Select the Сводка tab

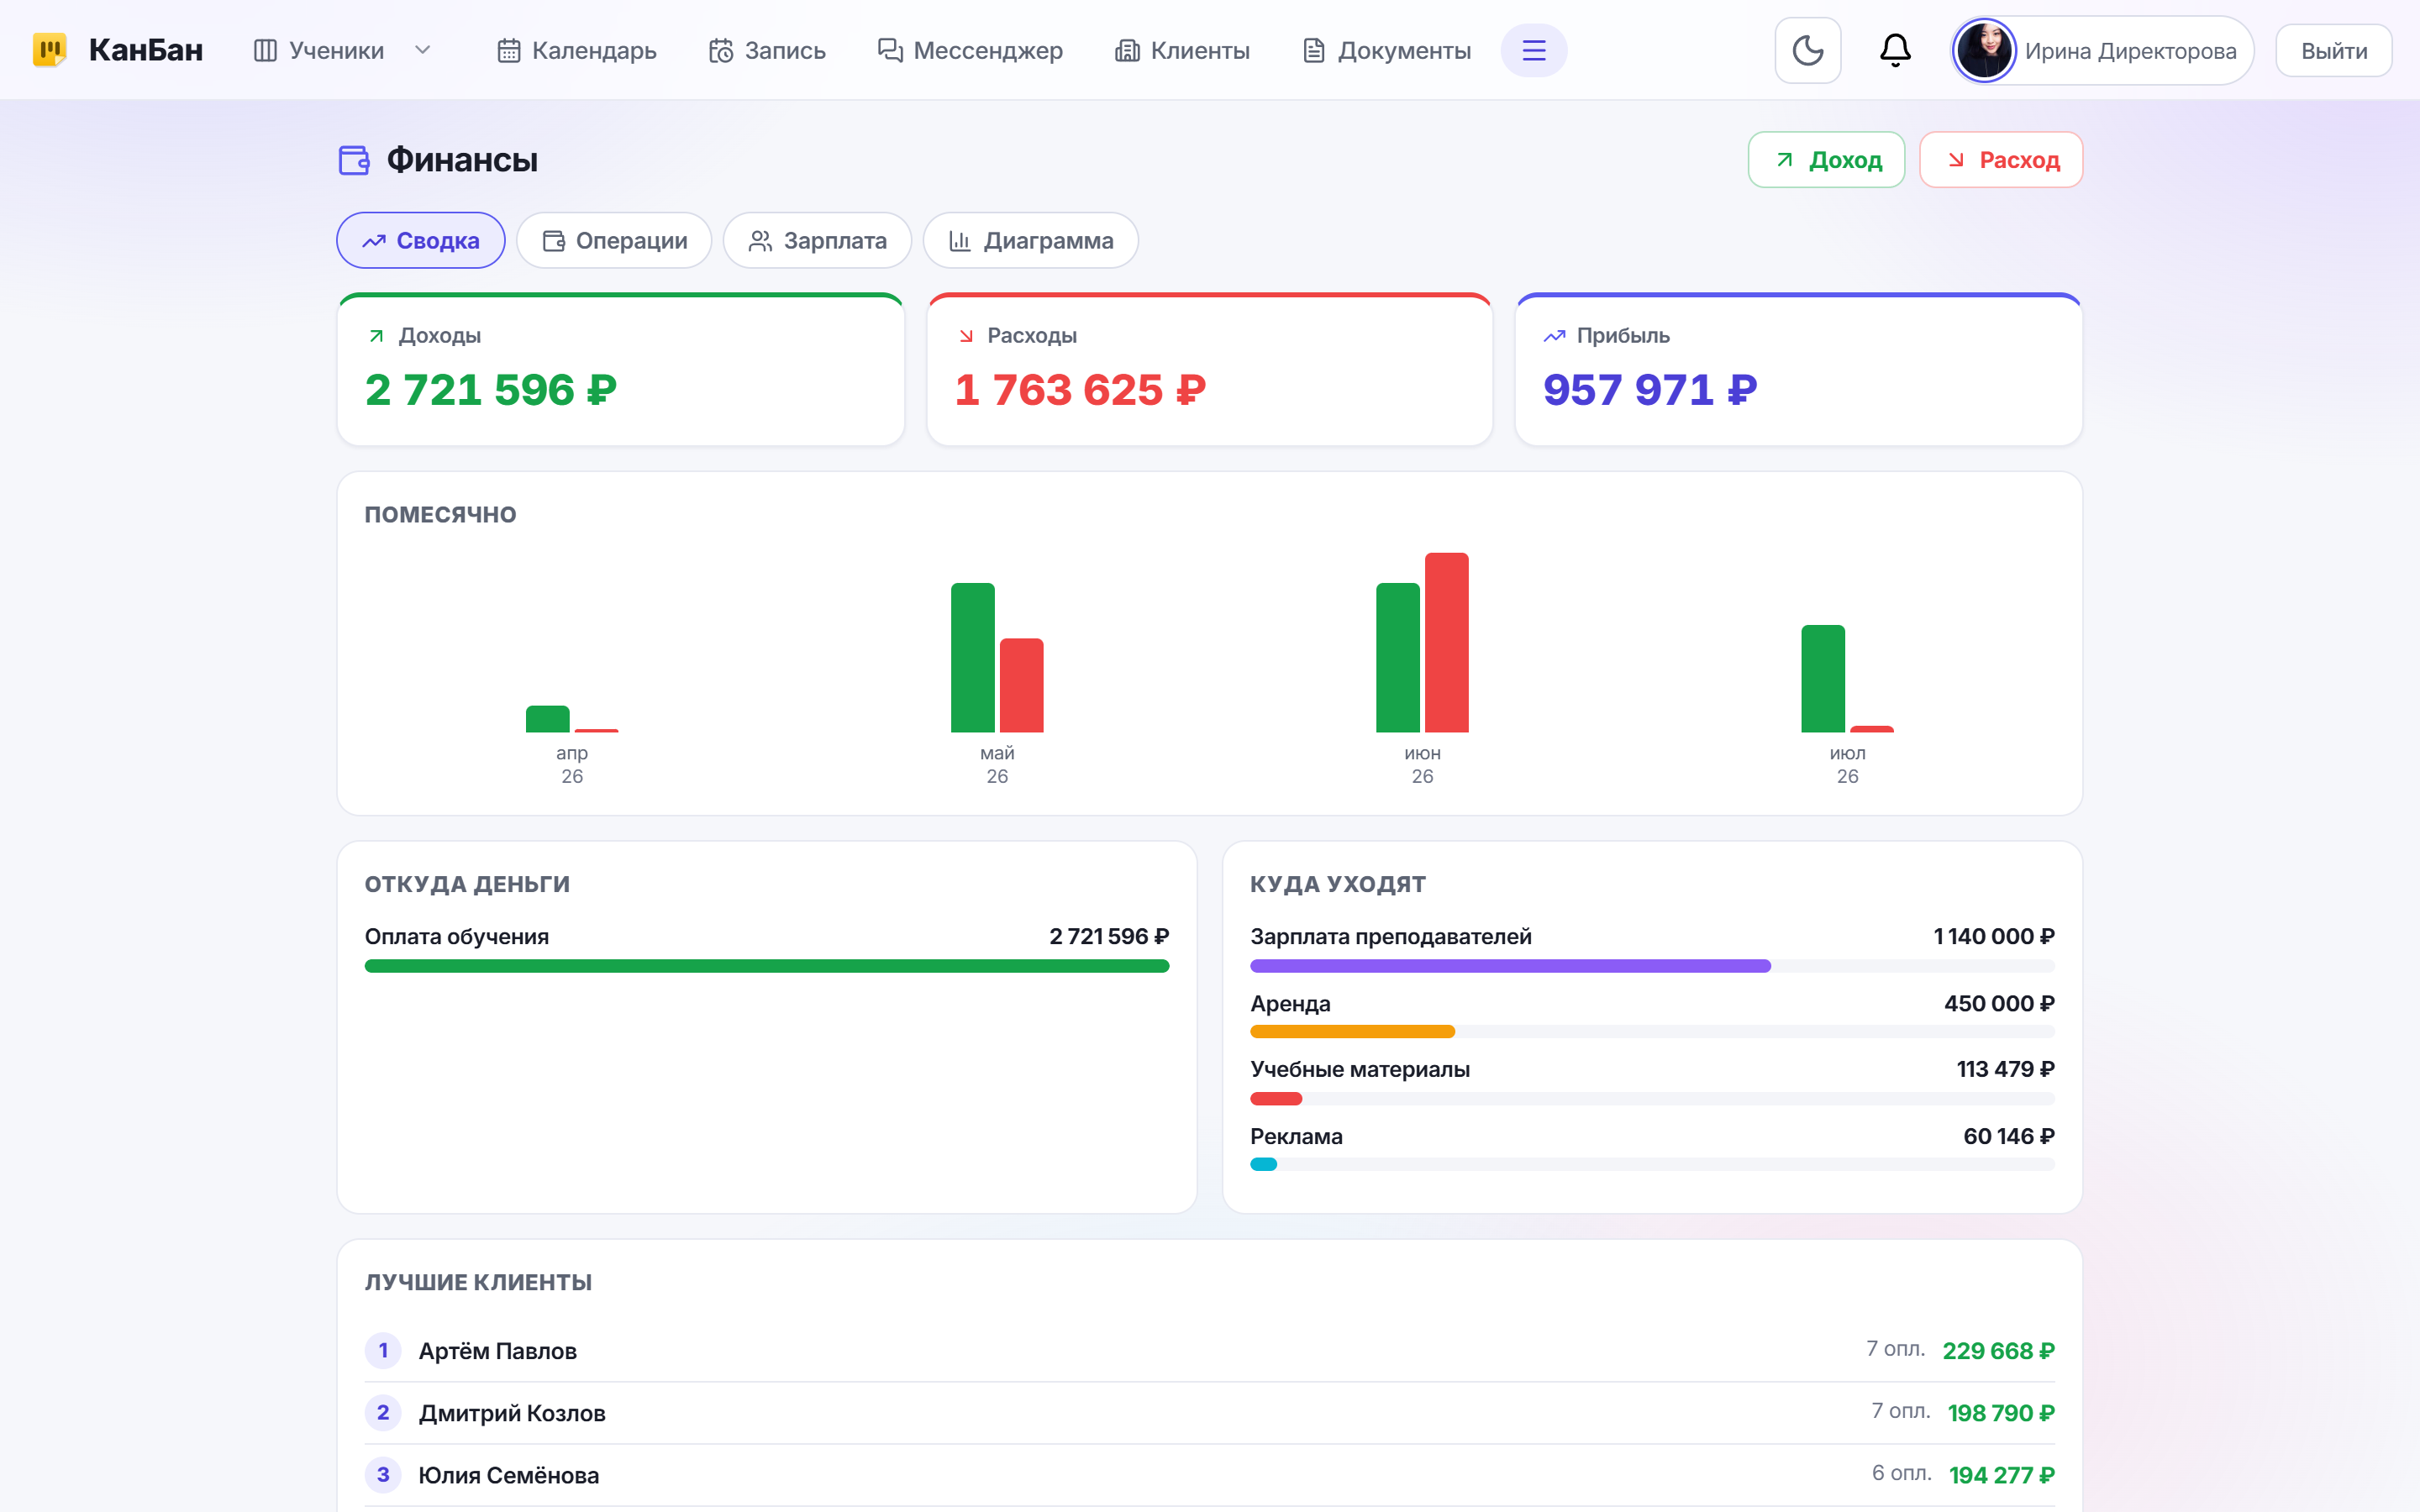pyautogui.click(x=421, y=241)
